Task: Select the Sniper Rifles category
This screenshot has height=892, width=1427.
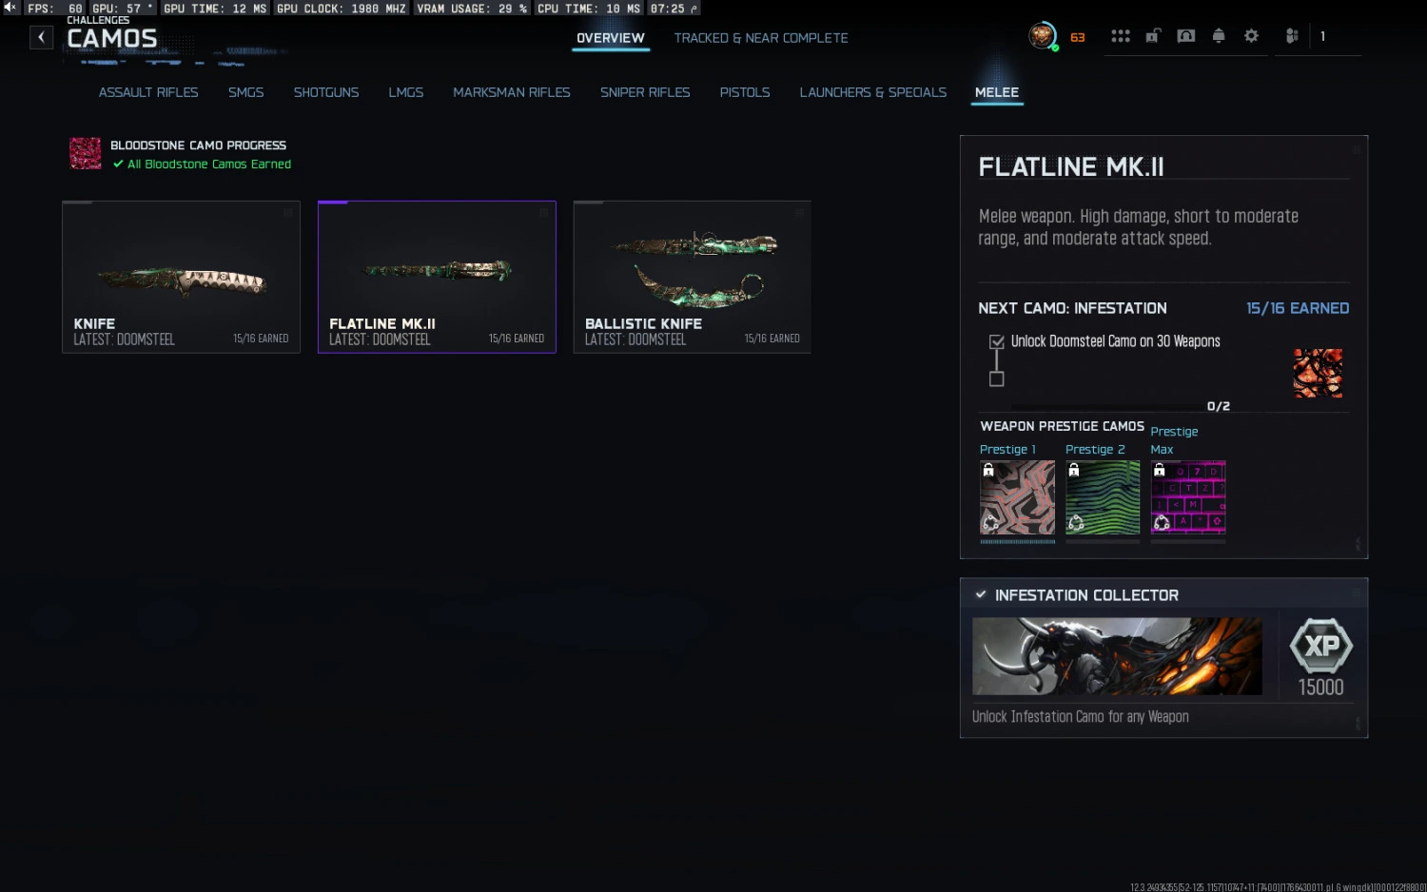Action: pos(645,92)
